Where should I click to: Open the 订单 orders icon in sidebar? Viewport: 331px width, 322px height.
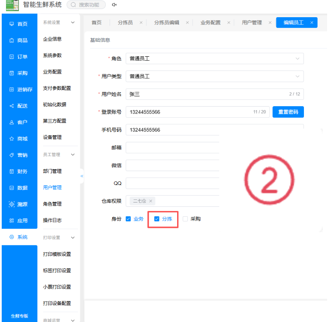pos(12,57)
